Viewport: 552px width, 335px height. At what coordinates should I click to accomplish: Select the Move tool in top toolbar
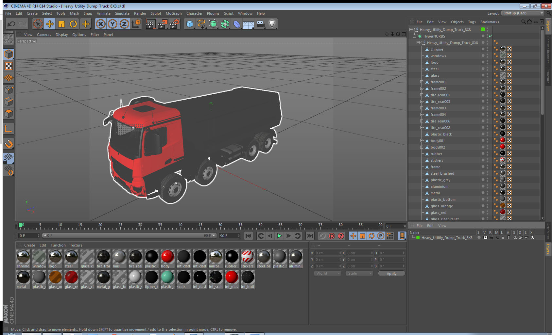tap(50, 24)
